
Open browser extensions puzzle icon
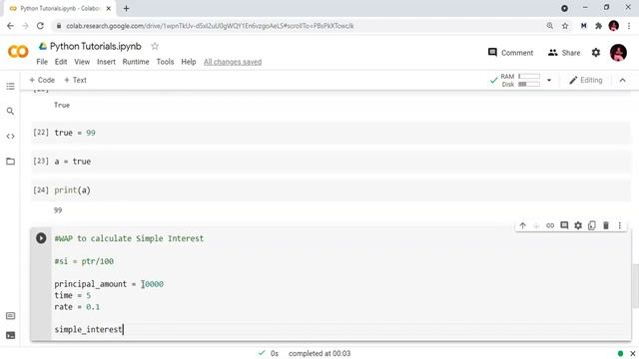tap(598, 26)
